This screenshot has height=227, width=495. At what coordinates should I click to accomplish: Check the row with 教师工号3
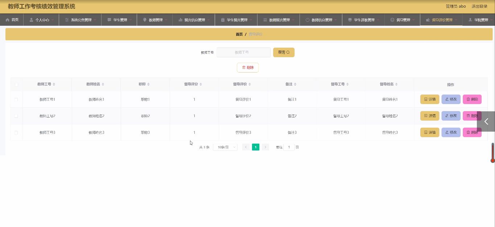tap(16, 133)
